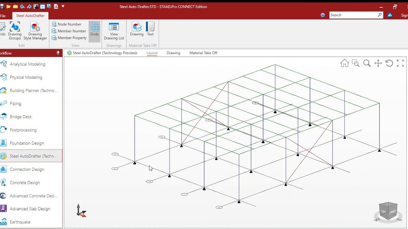This screenshot has width=408, height=229.
Task: Open the File menu
Action: coord(3,16)
